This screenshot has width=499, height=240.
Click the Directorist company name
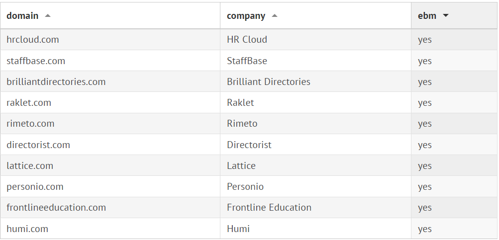pyautogui.click(x=249, y=145)
